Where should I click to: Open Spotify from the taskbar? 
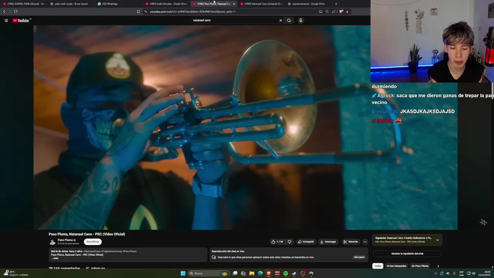point(286,273)
